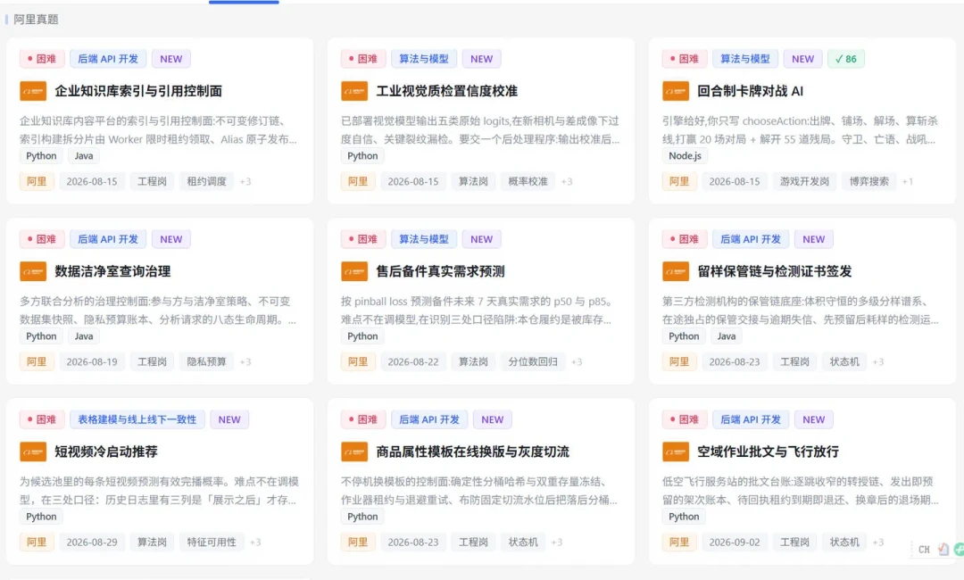The width and height of the screenshot is (964, 580).
Task: Click the Alibaba logo beside 企业知识库索引与引用控制面
Action: [x=33, y=91]
